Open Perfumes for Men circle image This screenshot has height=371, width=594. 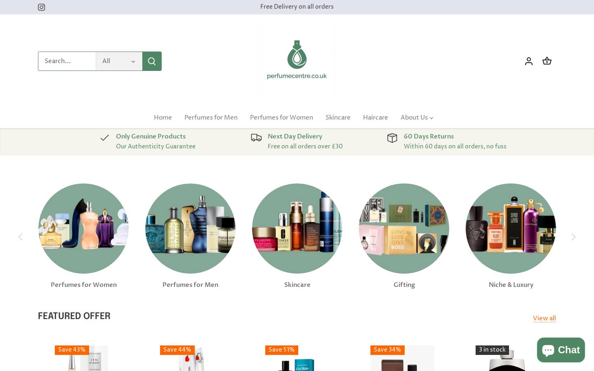point(190,228)
